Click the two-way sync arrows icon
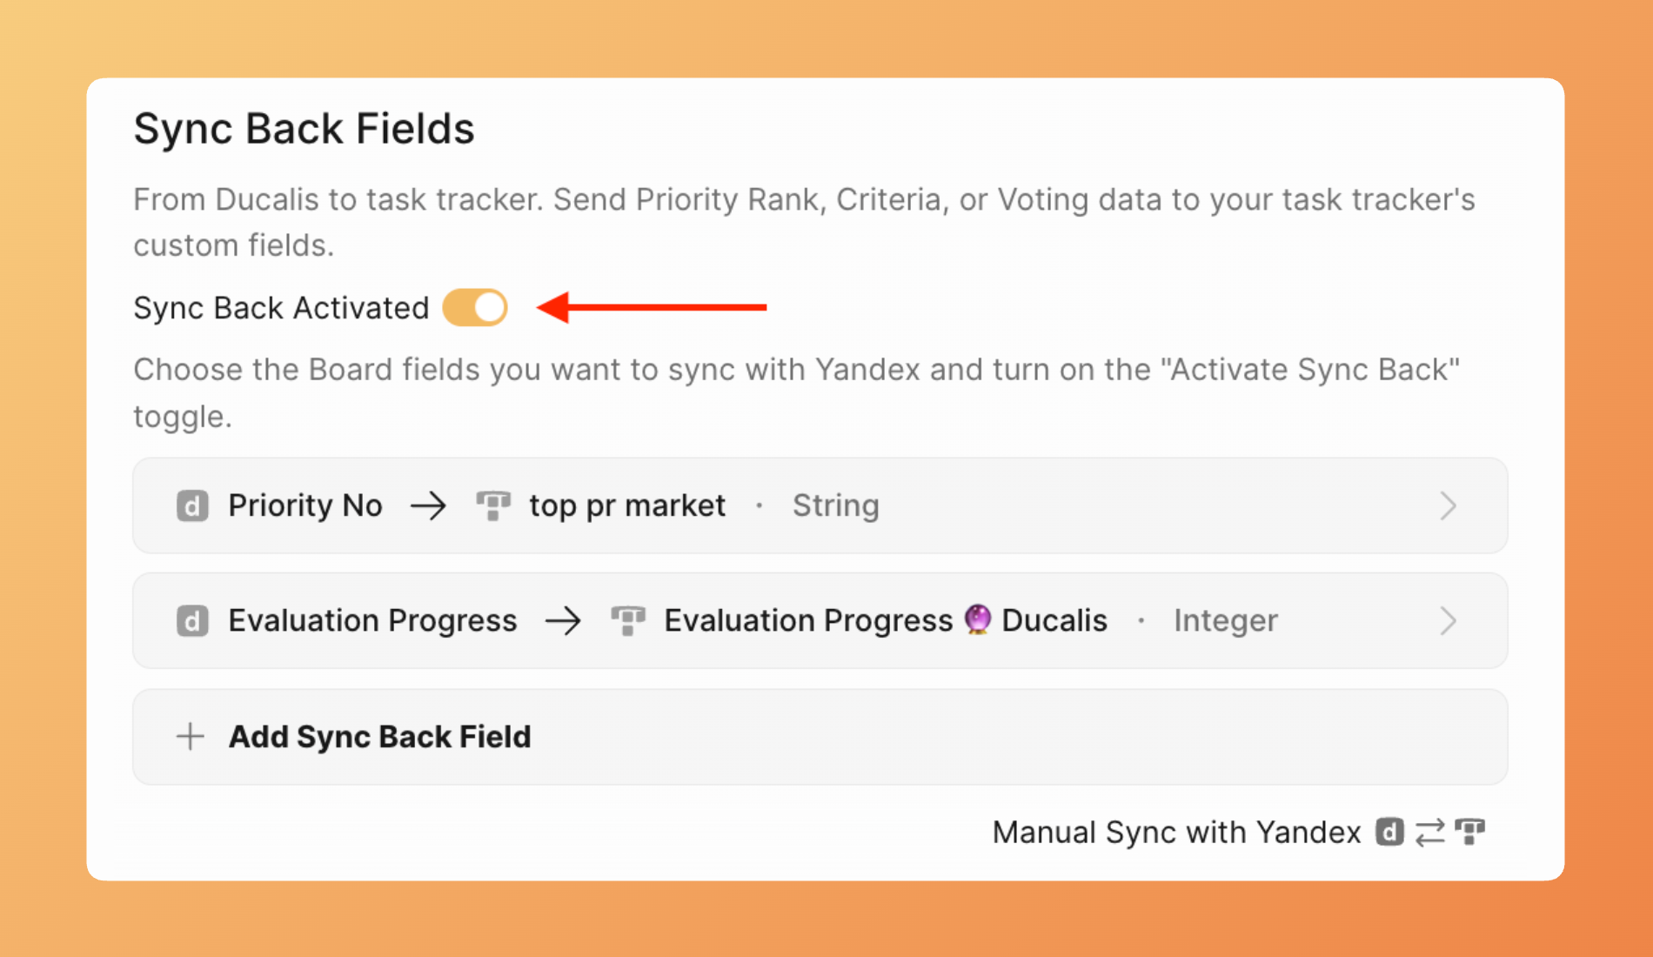Screen dimensions: 1653x957 (1429, 833)
